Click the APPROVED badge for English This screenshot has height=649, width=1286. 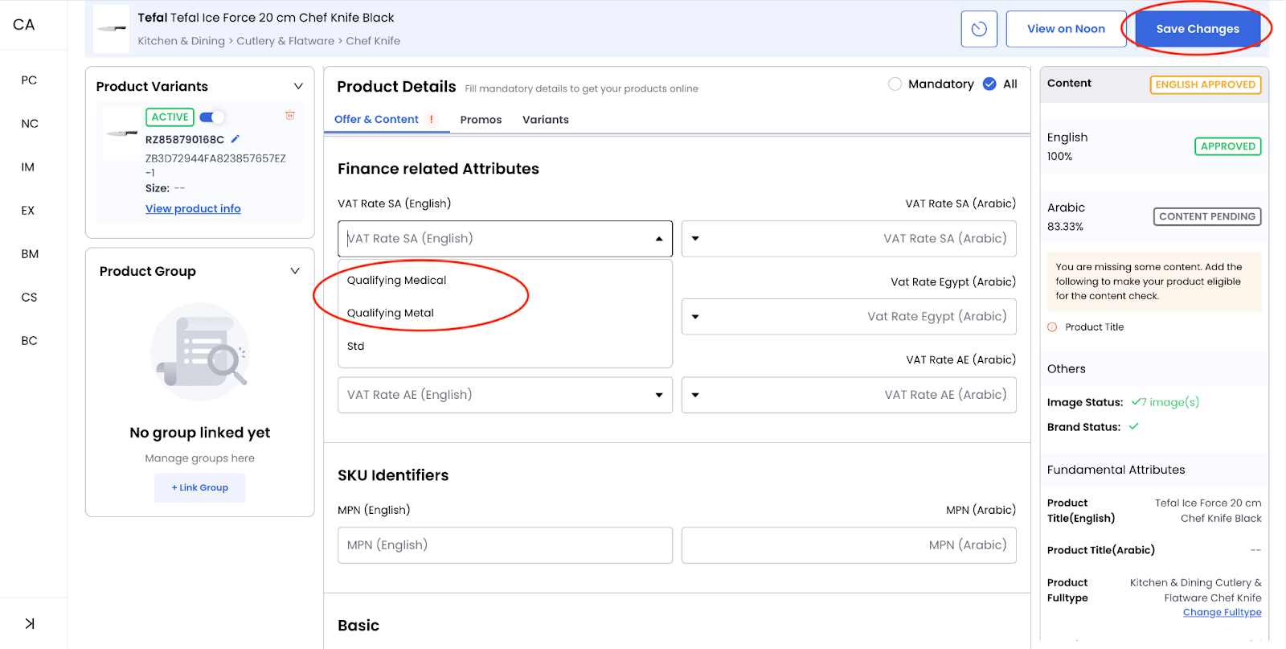1228,146
